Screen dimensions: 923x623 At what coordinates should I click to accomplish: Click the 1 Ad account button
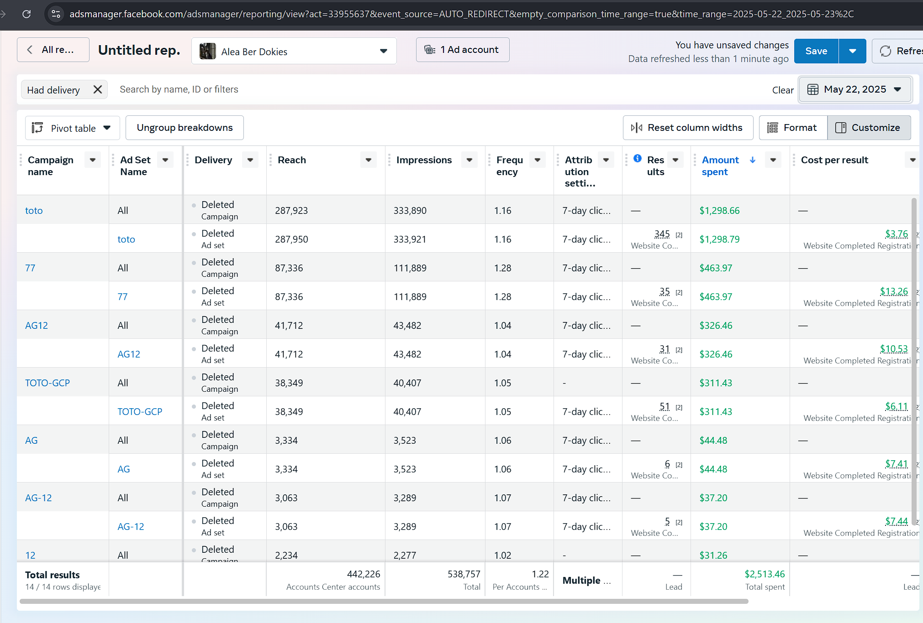[x=462, y=50]
